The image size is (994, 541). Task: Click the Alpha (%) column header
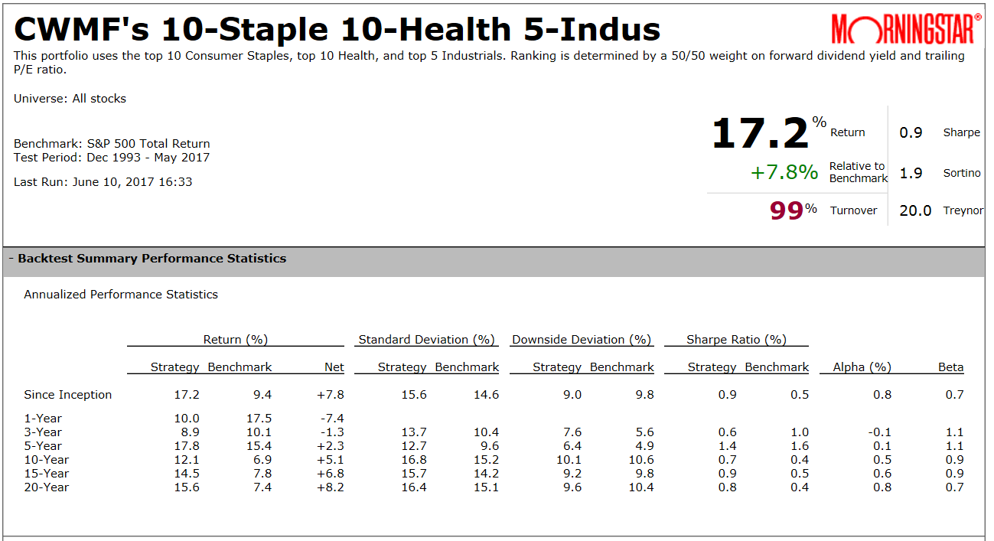[x=862, y=367]
